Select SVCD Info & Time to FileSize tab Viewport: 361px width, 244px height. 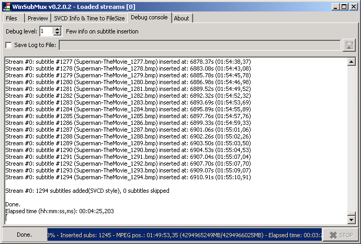(89, 18)
